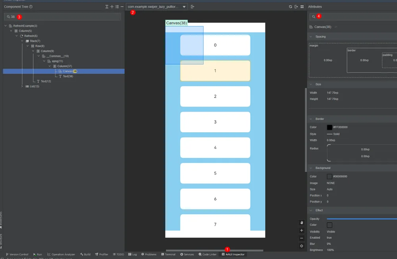Open the Version Control tool window
The height and width of the screenshot is (259, 397).
coord(17,255)
